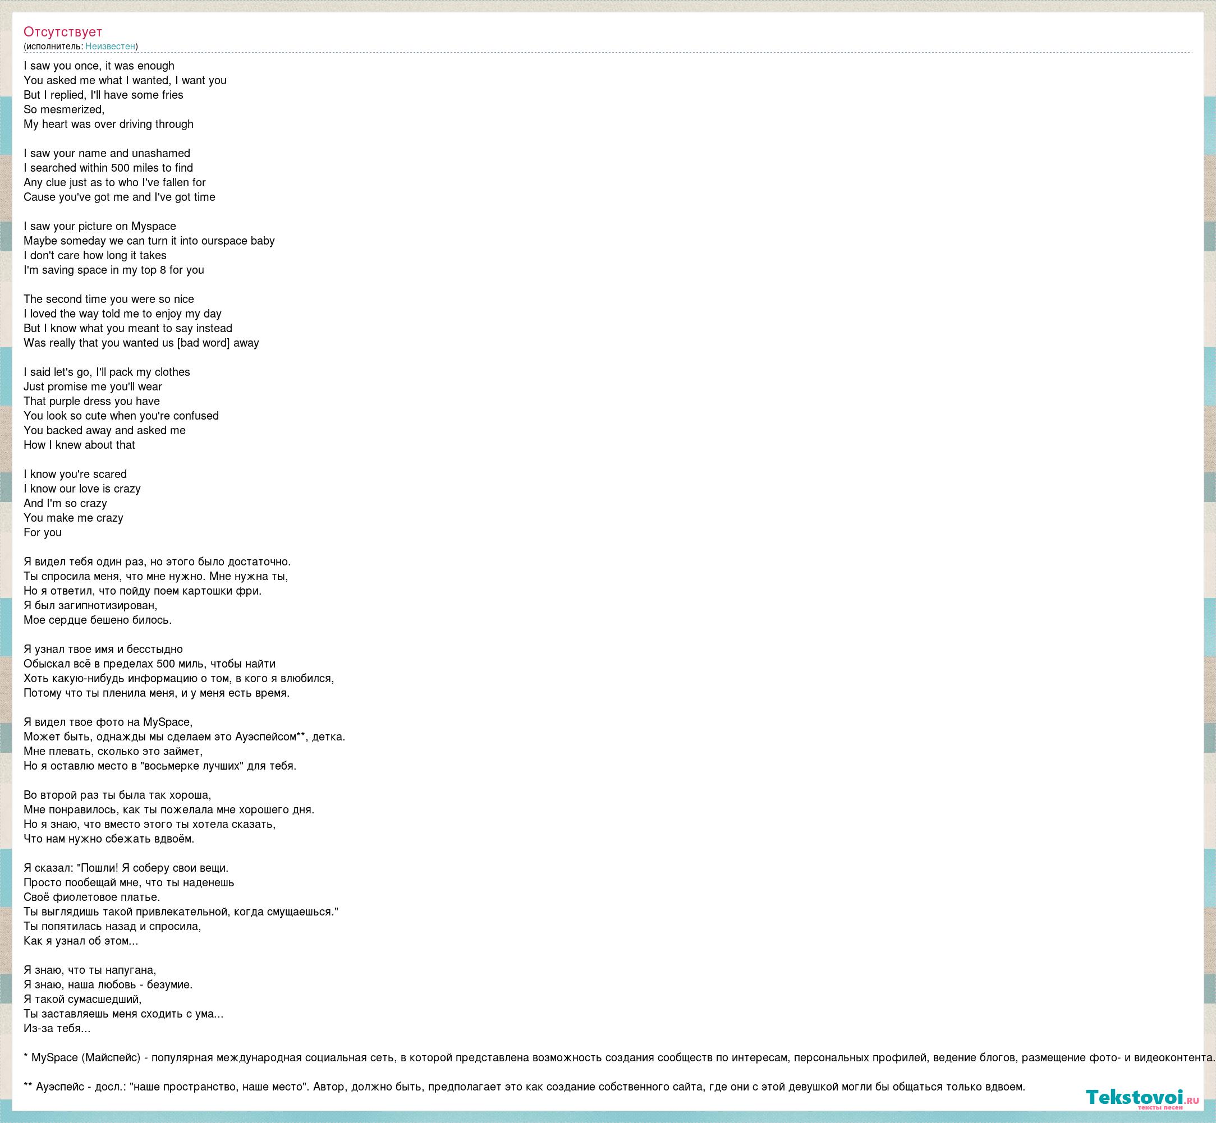Click the line 'Своё фиолетовое платье.'
The width and height of the screenshot is (1216, 1123).
click(x=93, y=897)
